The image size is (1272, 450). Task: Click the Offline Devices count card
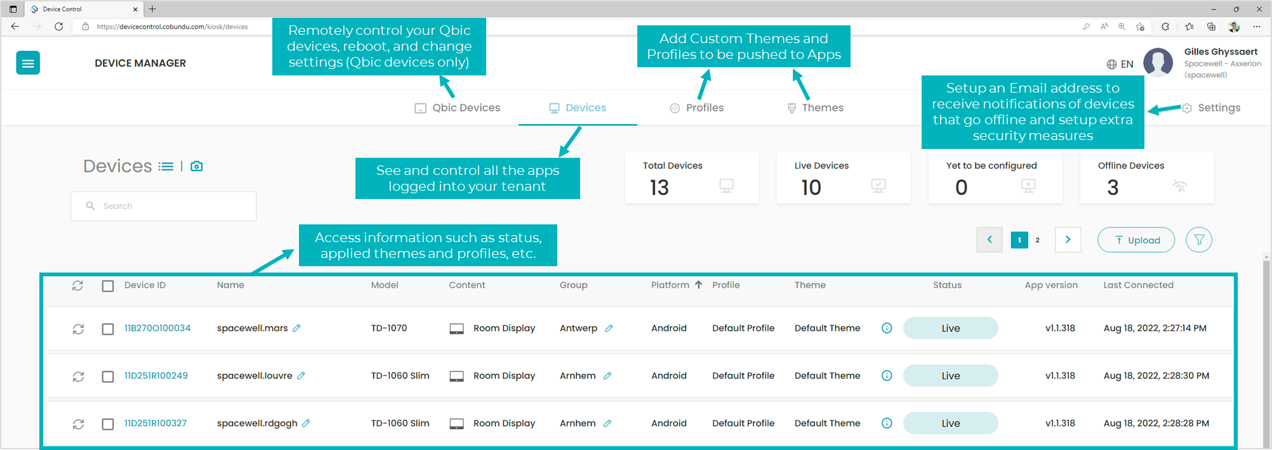click(1147, 178)
